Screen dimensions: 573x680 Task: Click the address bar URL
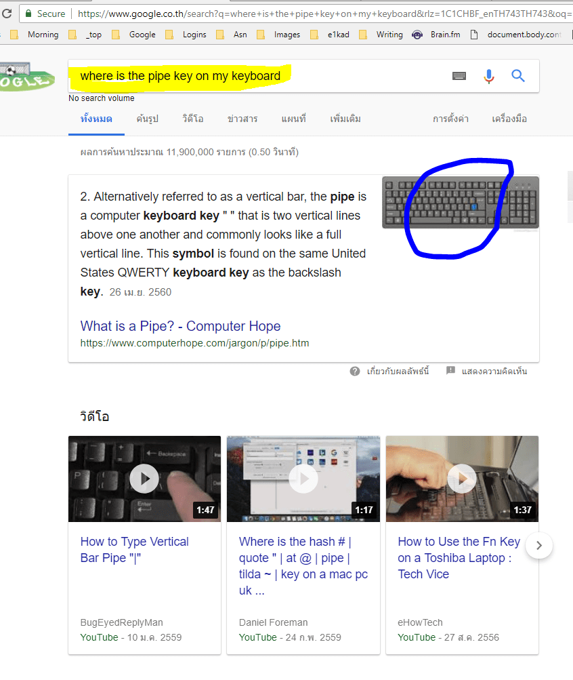point(325,14)
